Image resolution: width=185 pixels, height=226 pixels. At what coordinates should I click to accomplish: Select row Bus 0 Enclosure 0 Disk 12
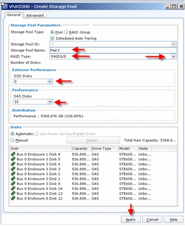[x=93, y=198]
